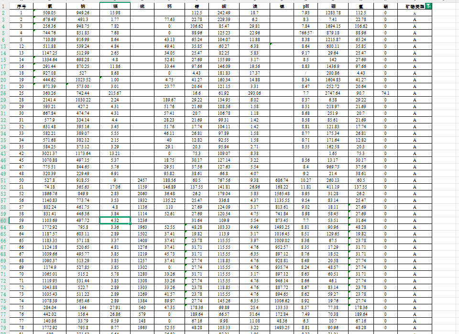Click cell with value 189.67

click(x=169, y=100)
